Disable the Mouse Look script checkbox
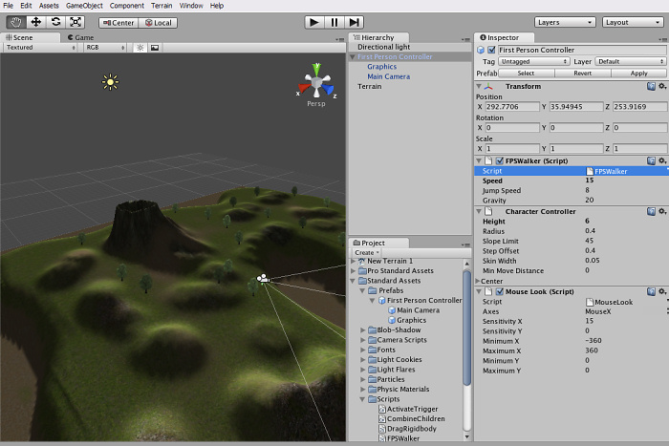This screenshot has height=446, width=669. (x=500, y=291)
